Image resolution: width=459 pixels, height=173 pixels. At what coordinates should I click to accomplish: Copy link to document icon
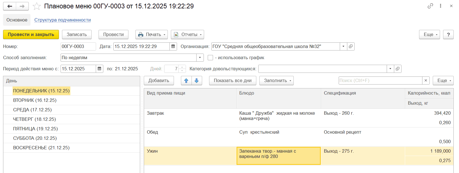point(430,6)
